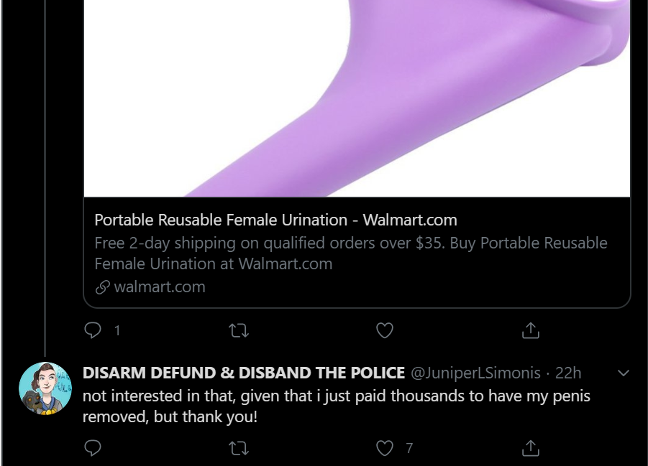The width and height of the screenshot is (648, 466).
Task: Retweet the Walmart link tweet
Action: [x=239, y=330]
